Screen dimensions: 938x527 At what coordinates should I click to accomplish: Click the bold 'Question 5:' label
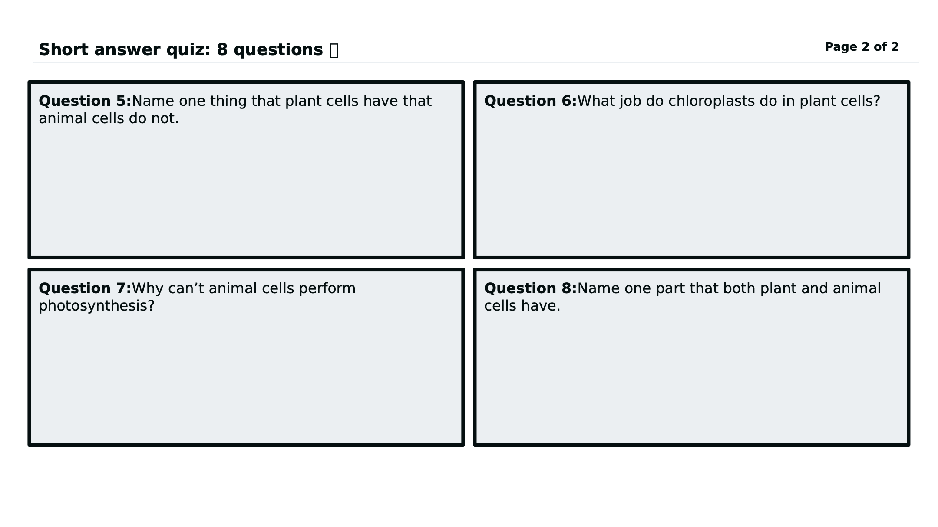point(85,101)
